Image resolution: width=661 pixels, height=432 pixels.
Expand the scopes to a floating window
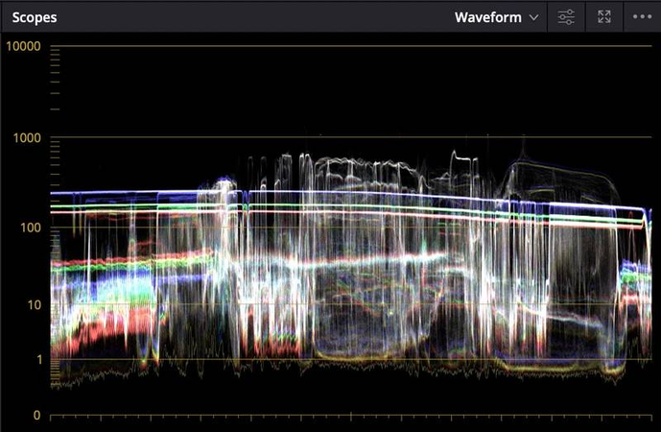point(603,17)
